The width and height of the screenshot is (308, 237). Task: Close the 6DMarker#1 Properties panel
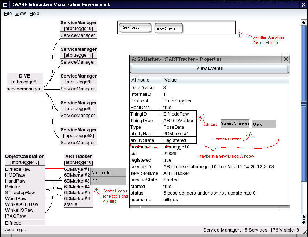(286, 59)
